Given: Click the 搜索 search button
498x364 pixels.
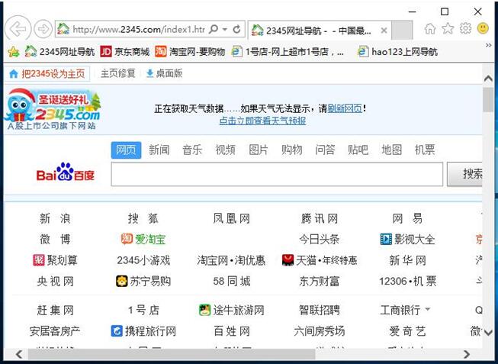Looking at the screenshot, I should point(466,174).
